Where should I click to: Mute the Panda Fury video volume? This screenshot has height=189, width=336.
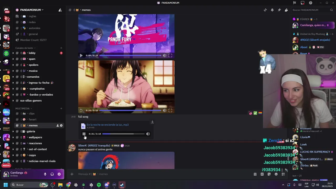(165, 55)
